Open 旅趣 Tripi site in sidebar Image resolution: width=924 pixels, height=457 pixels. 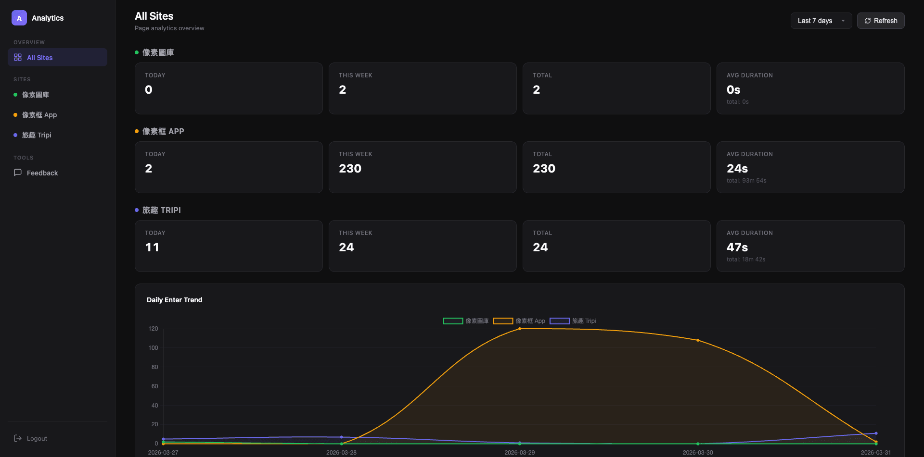(x=37, y=135)
